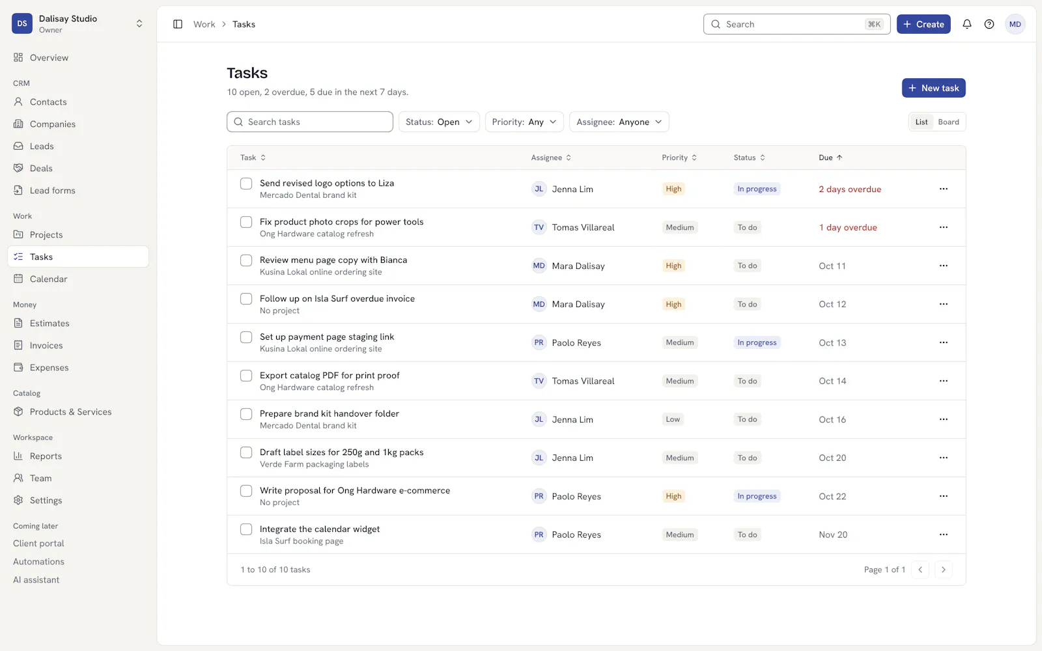Open the help question mark icon

(989, 24)
